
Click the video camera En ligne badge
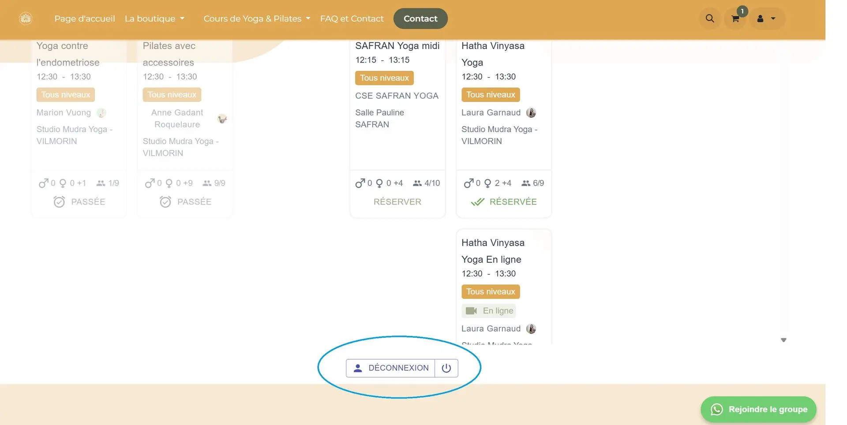(x=489, y=311)
